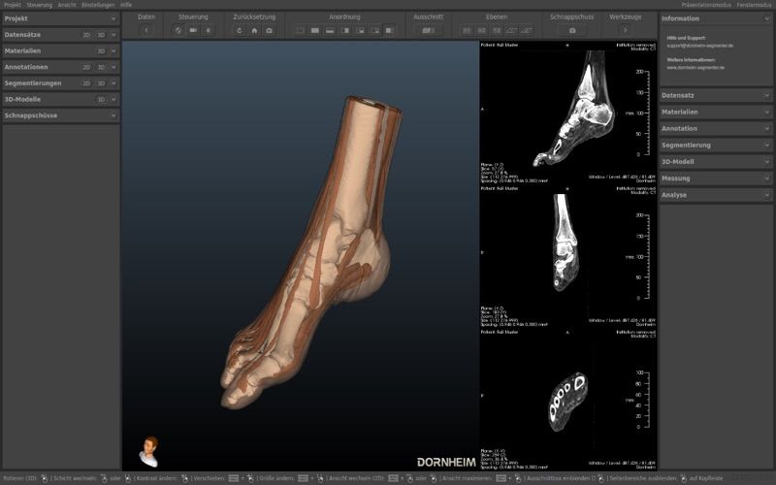Image resolution: width=776 pixels, height=485 pixels.
Task: Expand the Segmentierung panel chevron on right
Action: coord(766,145)
